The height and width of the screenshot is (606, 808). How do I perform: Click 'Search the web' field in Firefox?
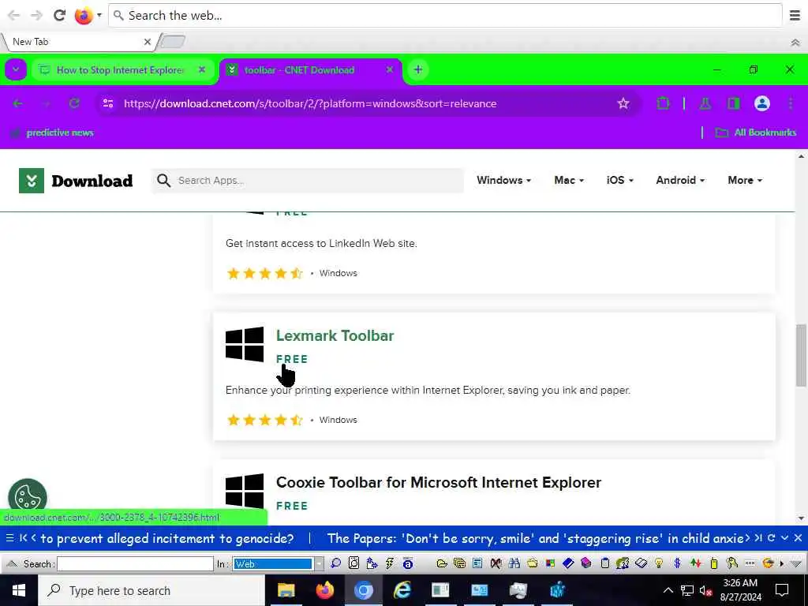[446, 16]
